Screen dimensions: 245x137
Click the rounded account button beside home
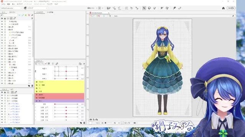click(x=231, y=8)
